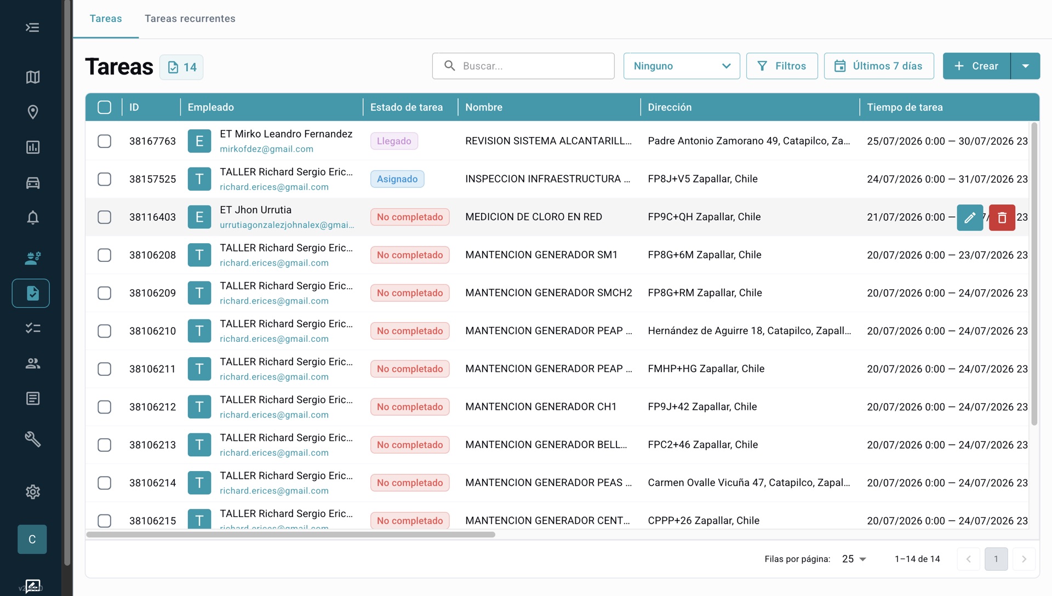Image resolution: width=1052 pixels, height=596 pixels.
Task: Open rows per page 25 dropdown
Action: click(854, 559)
